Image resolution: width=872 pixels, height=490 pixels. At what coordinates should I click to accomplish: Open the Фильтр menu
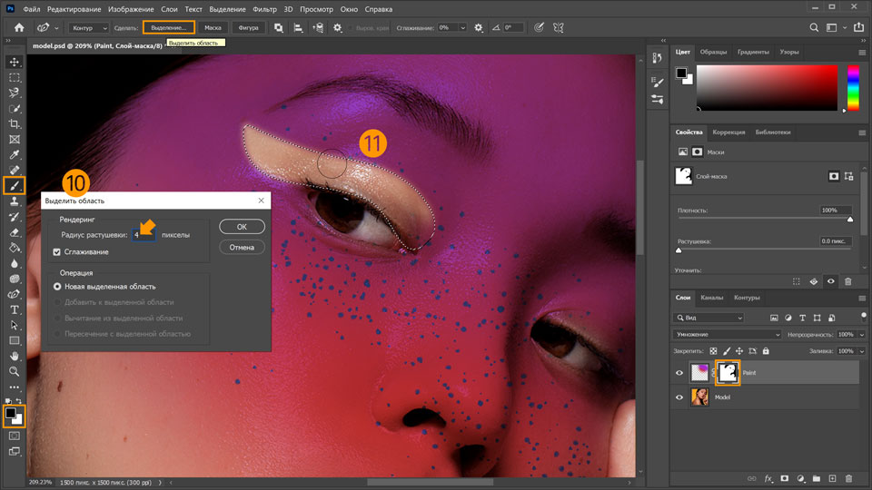264,9
